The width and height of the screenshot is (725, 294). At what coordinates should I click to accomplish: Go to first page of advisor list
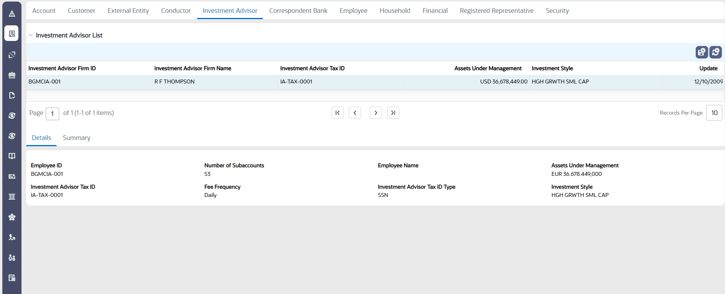(338, 113)
